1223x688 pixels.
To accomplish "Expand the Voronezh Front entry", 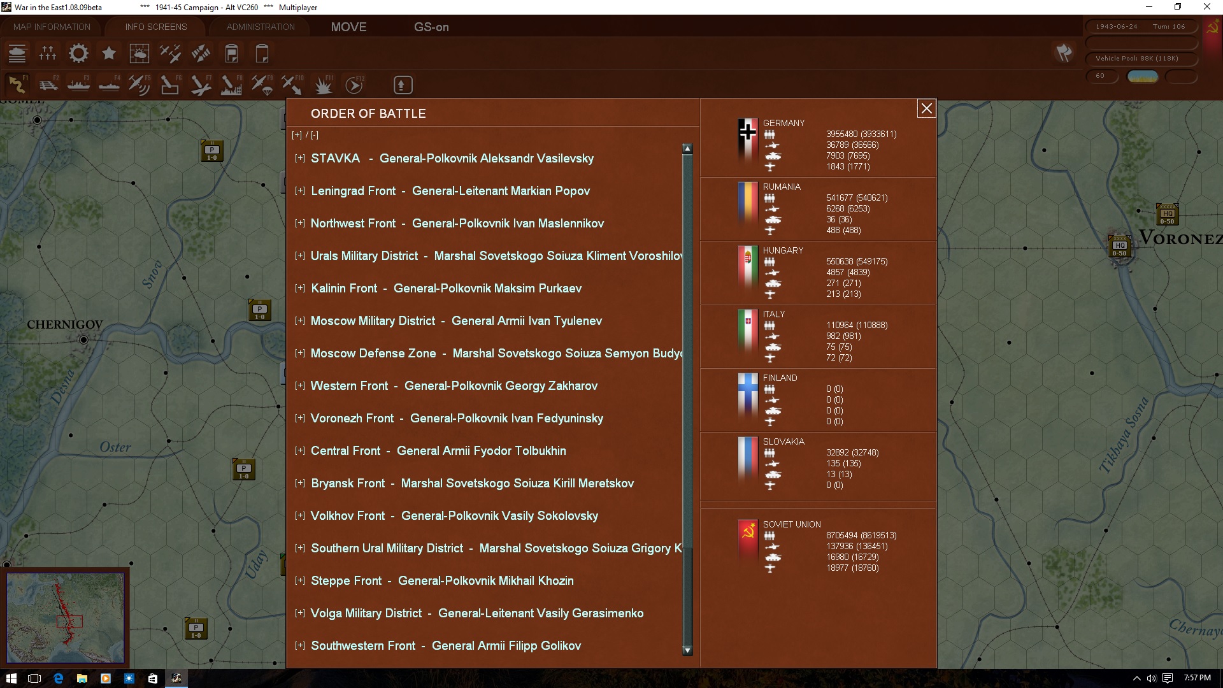I will coord(299,418).
